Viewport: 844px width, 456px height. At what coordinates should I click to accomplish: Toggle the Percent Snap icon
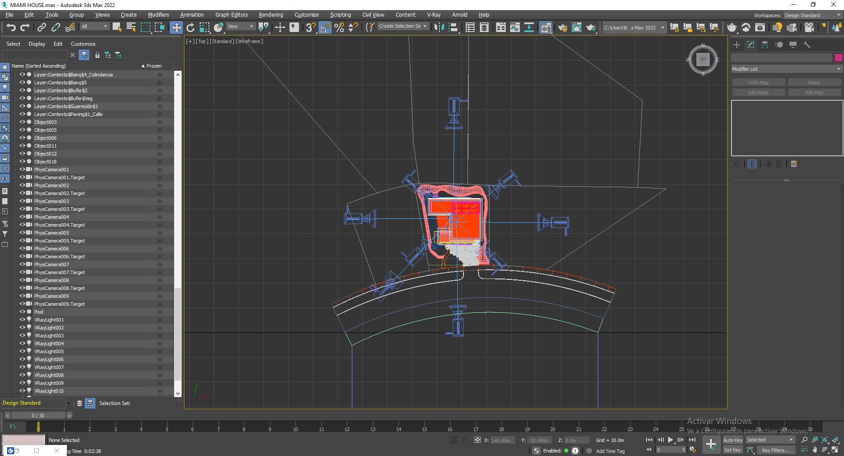point(339,28)
